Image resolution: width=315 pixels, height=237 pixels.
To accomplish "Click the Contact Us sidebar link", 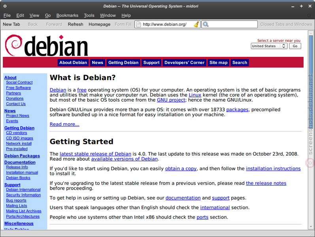I will 16,104.
